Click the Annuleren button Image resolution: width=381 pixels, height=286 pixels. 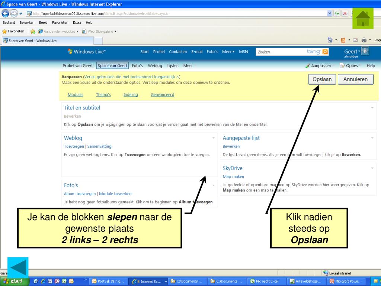click(355, 79)
